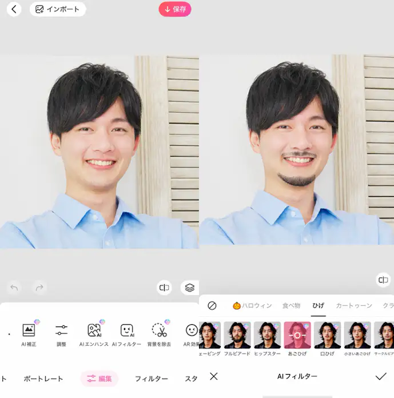
Task: Tap the インポート import button
Action: click(x=58, y=9)
